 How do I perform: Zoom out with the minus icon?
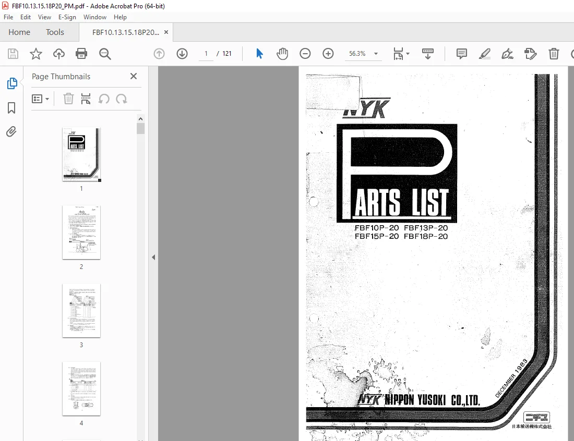click(305, 54)
